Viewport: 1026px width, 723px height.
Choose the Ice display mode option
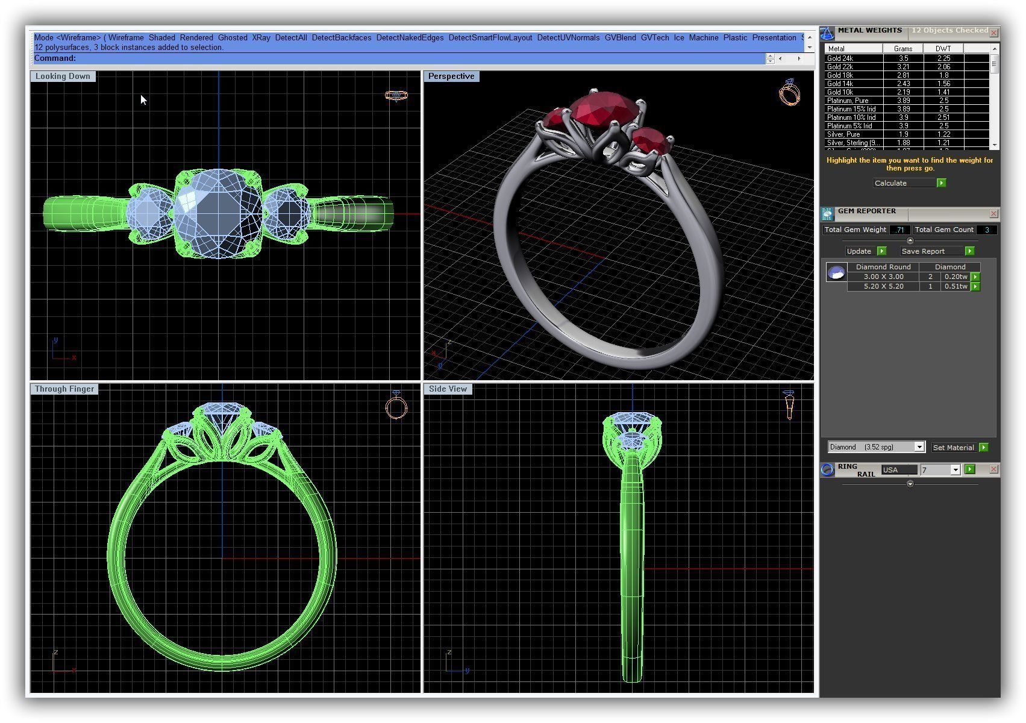pyautogui.click(x=679, y=37)
